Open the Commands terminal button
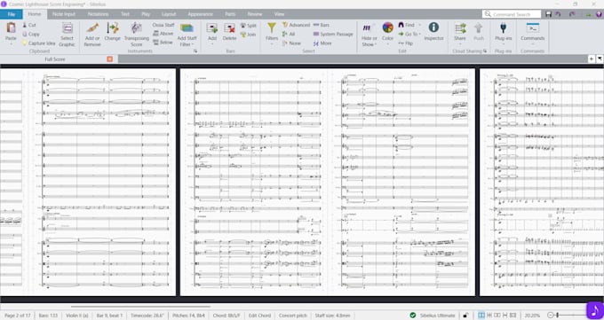The width and height of the screenshot is (604, 320). coord(532,34)
